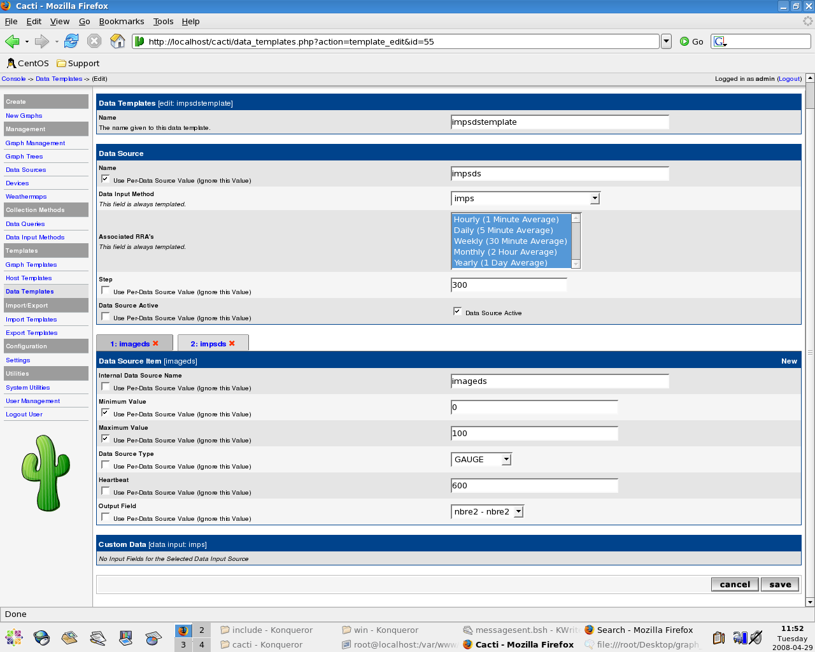The image size is (815, 652).
Task: Click the Firefox Back arrow button
Action: 12,41
